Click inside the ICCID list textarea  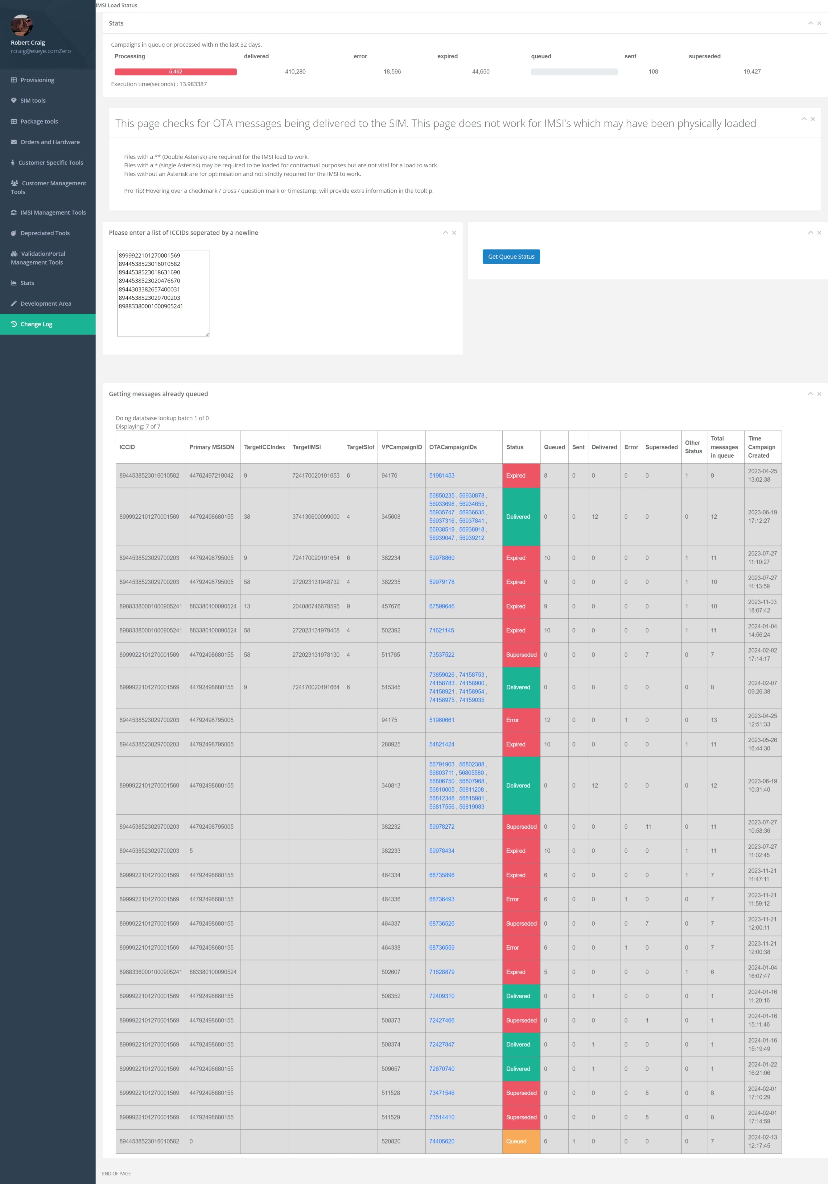click(163, 293)
